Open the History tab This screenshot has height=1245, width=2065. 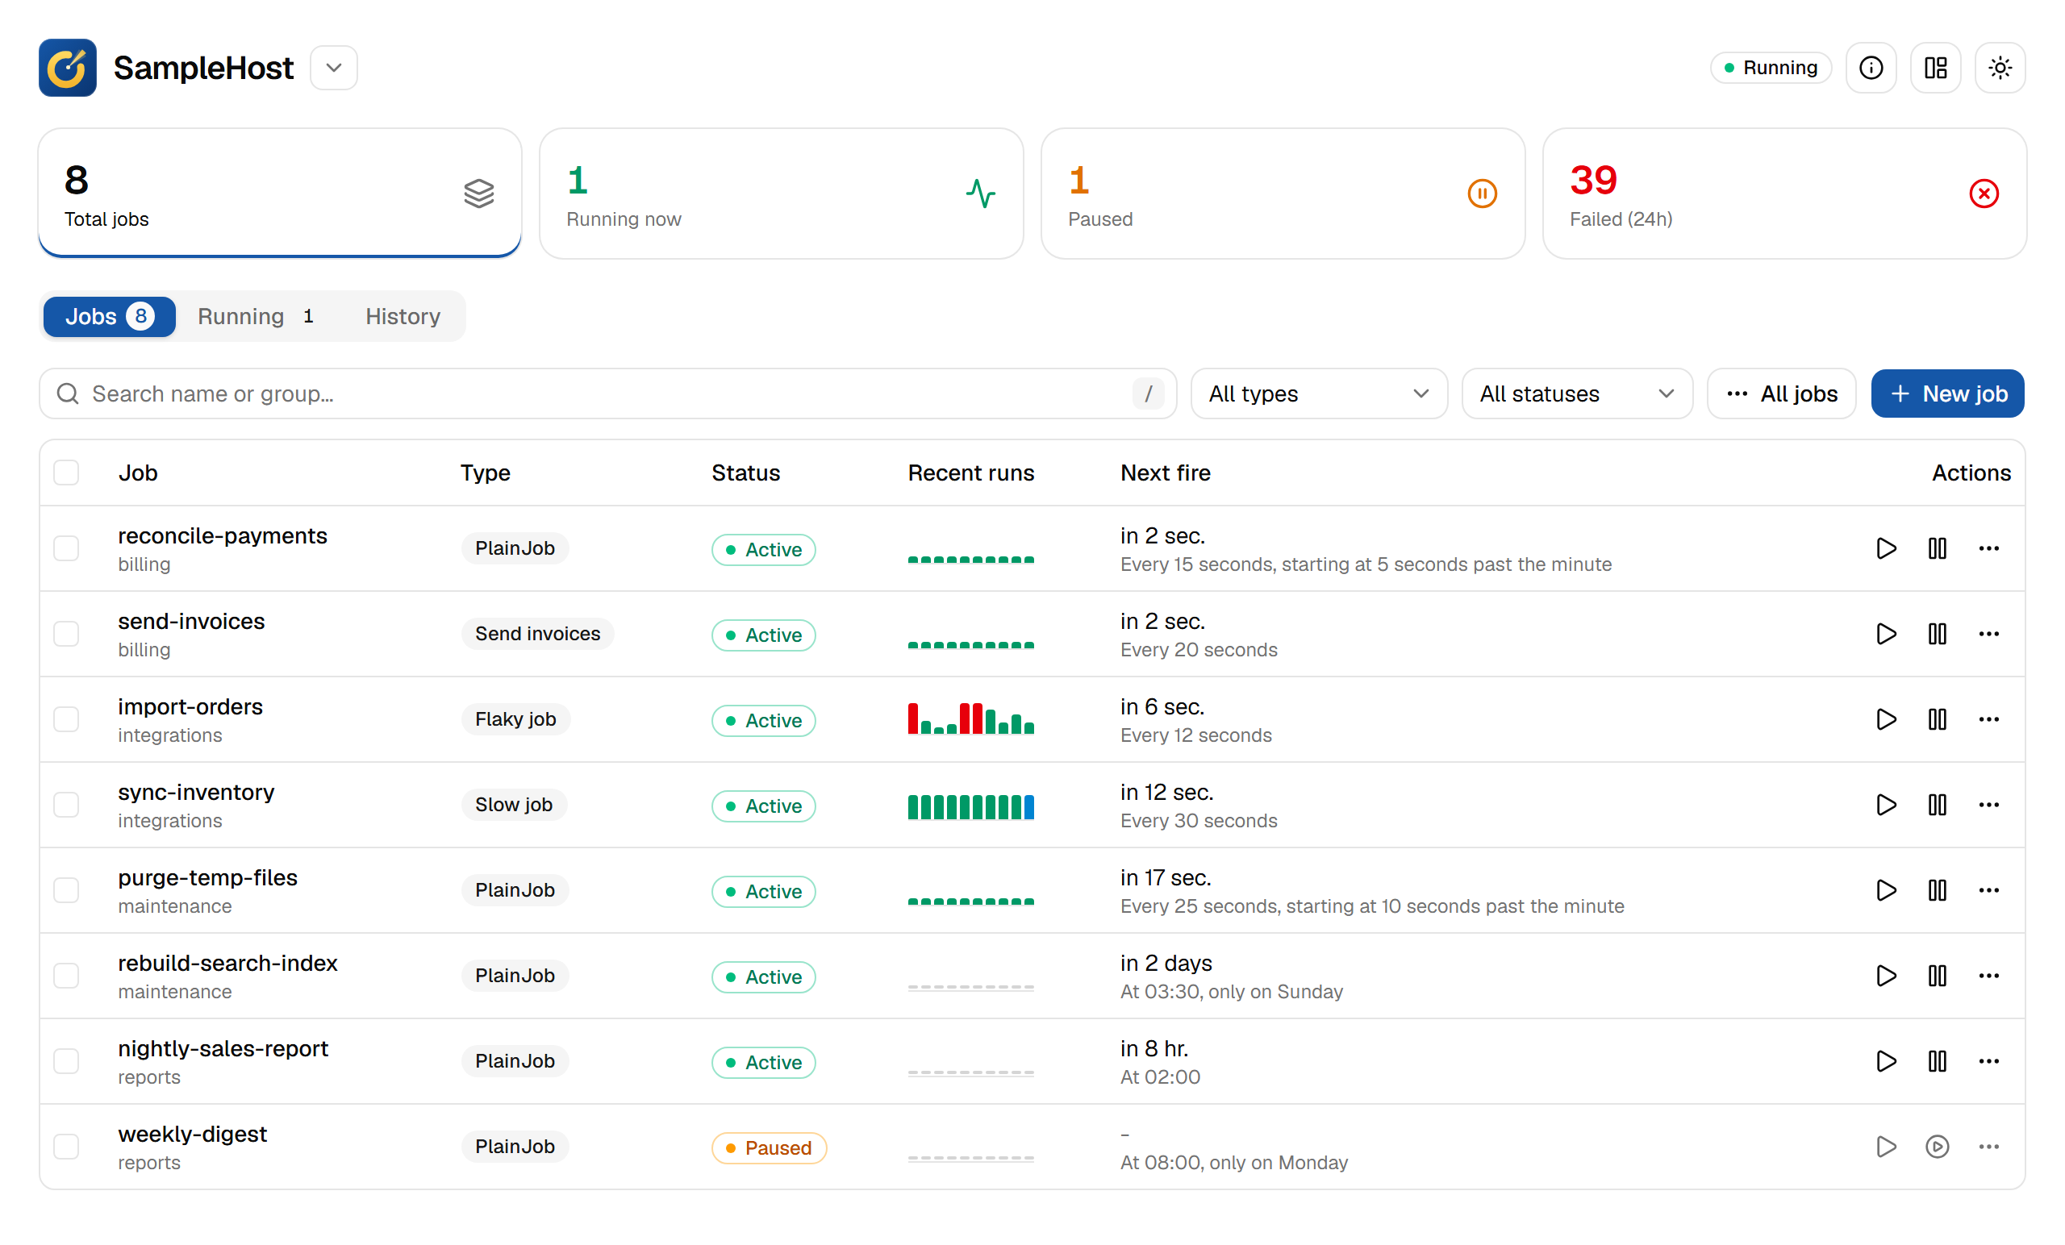point(403,317)
